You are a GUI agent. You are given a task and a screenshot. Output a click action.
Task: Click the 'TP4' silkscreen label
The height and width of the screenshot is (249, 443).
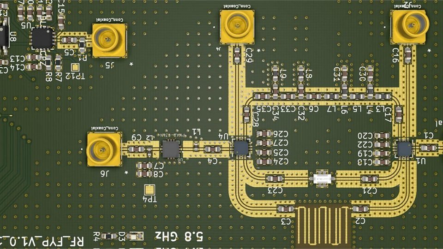(150, 199)
